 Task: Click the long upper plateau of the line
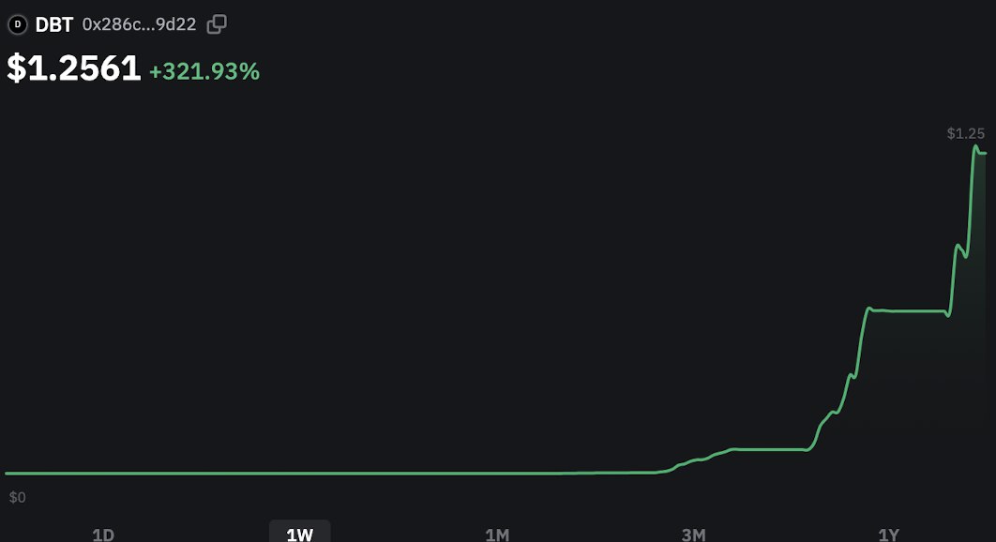coord(909,310)
